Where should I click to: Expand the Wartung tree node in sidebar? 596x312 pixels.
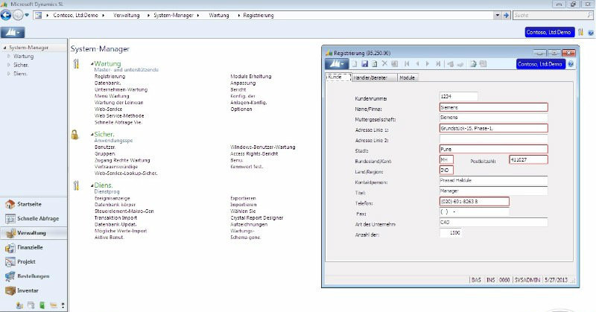(x=8, y=56)
